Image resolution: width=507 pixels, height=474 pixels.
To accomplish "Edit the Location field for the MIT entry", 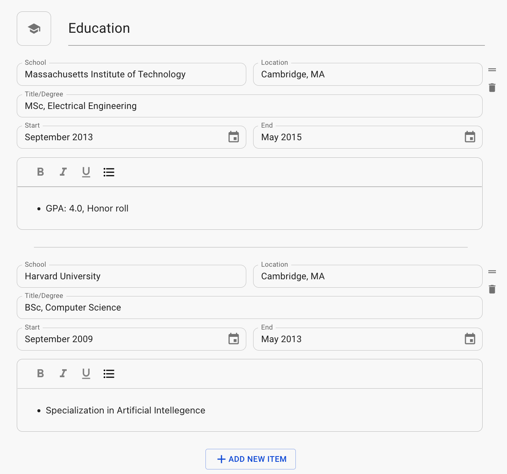I will pyautogui.click(x=368, y=74).
